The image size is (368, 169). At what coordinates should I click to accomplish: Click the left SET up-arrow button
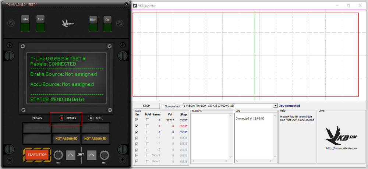(71, 155)
